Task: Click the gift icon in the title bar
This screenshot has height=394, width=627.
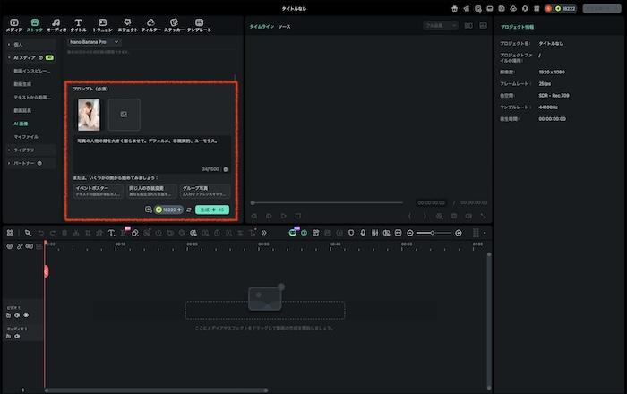Action: click(x=454, y=8)
